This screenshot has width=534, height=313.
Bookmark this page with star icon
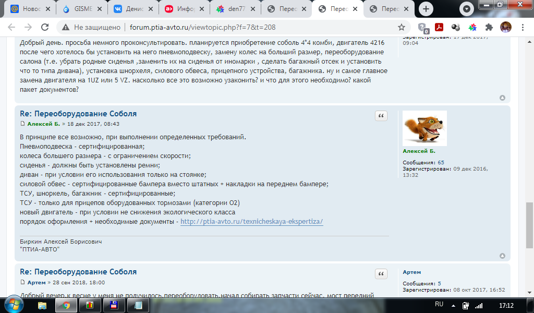402,27
